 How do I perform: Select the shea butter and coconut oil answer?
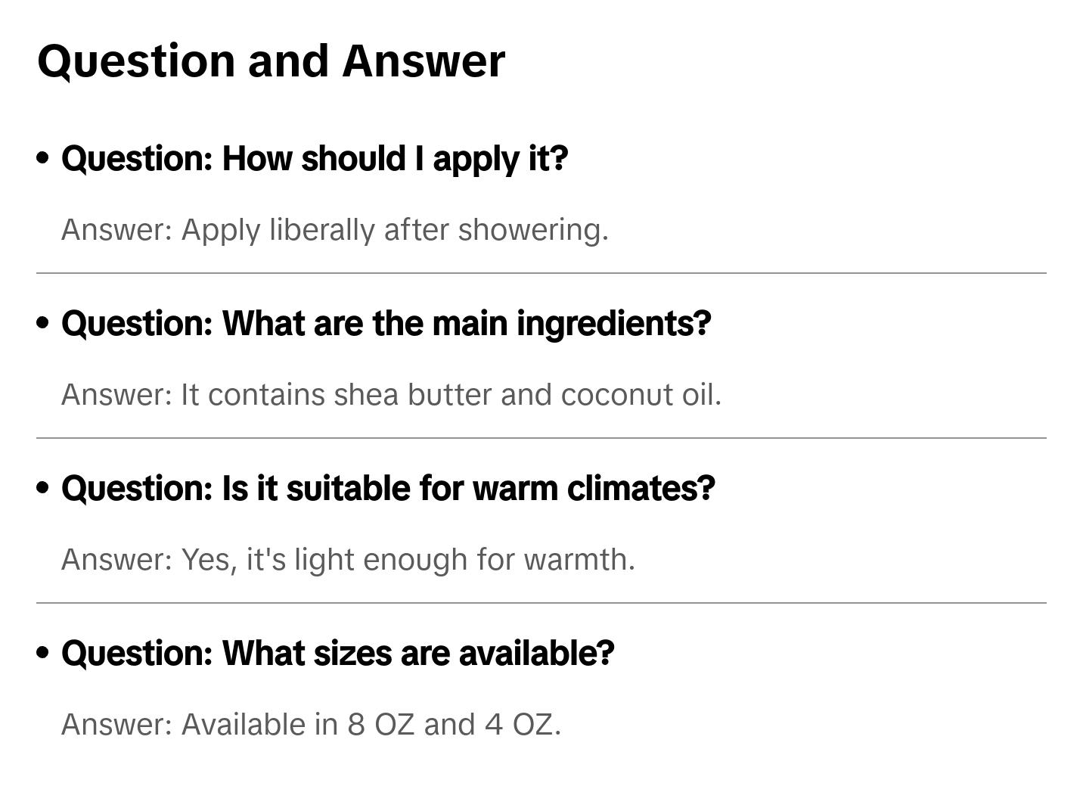pos(391,395)
